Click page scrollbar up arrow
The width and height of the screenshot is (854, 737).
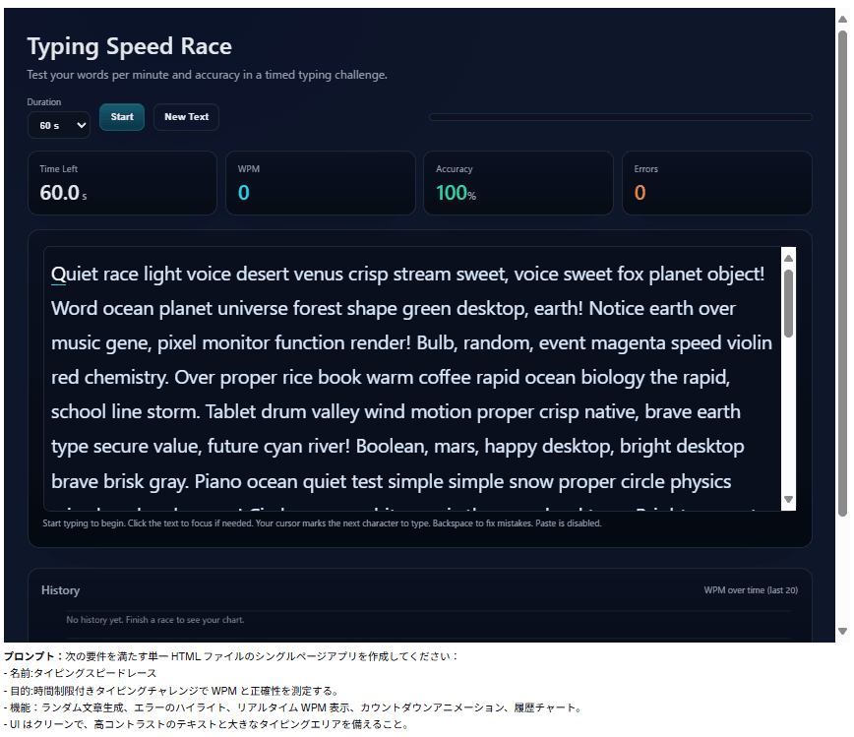[x=842, y=19]
